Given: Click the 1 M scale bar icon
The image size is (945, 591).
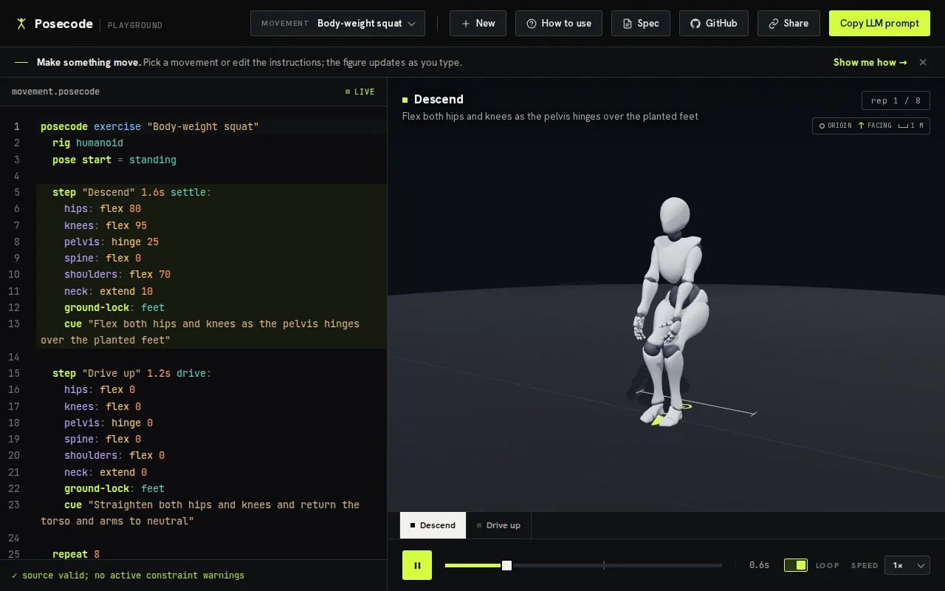Looking at the screenshot, I should [903, 126].
